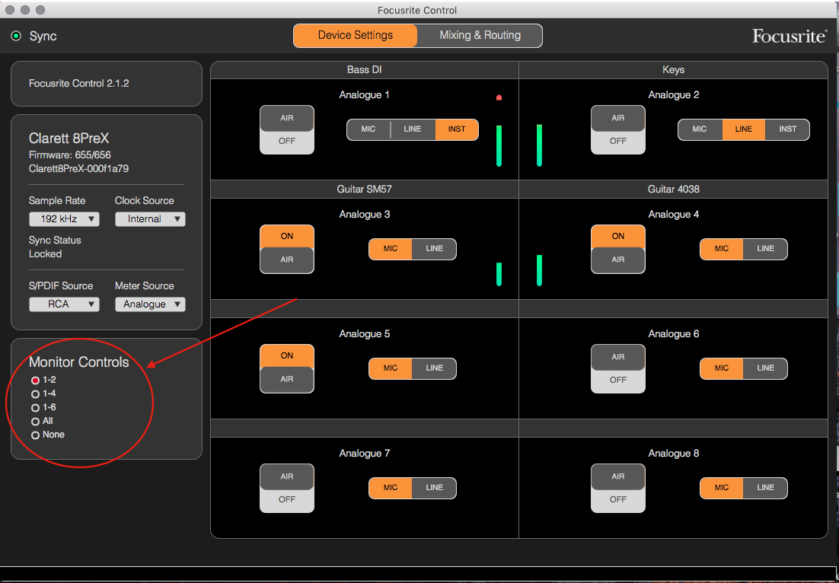The image size is (839, 583).
Task: Click the green Sync status indicator
Action: coord(16,36)
